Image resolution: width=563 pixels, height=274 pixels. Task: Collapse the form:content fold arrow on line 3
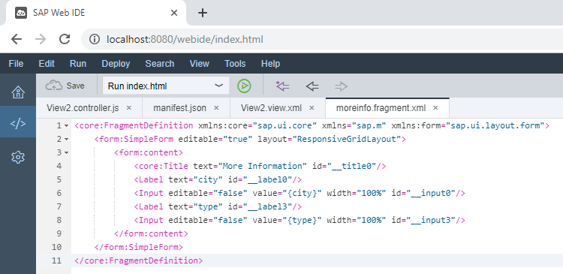[x=66, y=152]
